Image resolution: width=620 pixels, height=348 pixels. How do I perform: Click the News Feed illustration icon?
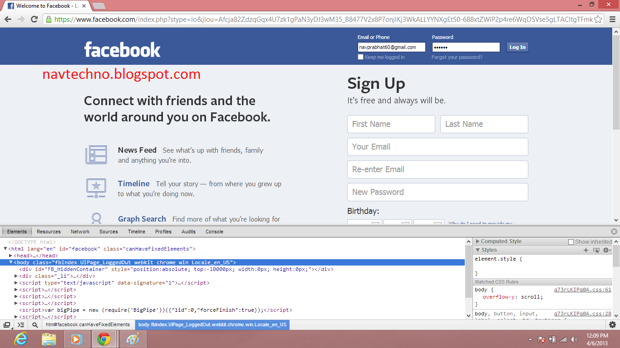point(96,155)
